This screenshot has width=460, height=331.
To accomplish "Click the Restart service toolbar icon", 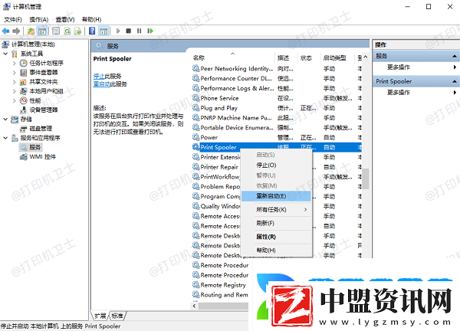I will pyautogui.click(x=150, y=31).
